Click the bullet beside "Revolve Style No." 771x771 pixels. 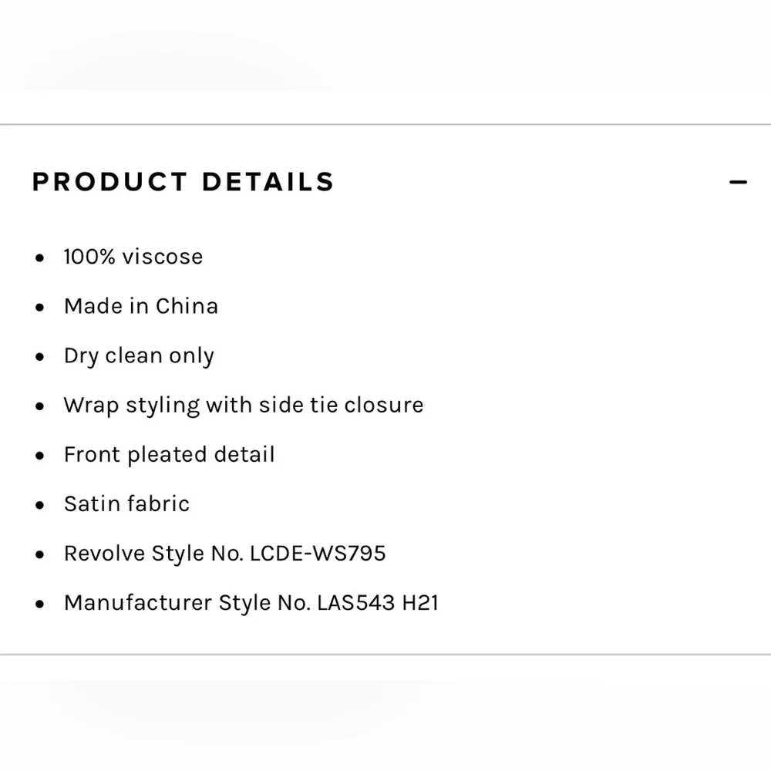pyautogui.click(x=40, y=554)
